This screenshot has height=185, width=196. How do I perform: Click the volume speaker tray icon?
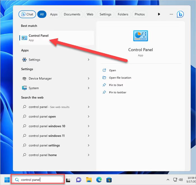(x=181, y=180)
